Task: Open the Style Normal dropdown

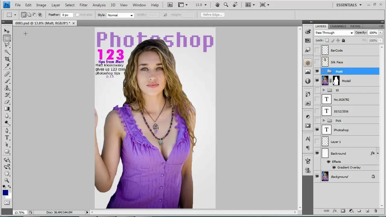Action: [x=120, y=15]
